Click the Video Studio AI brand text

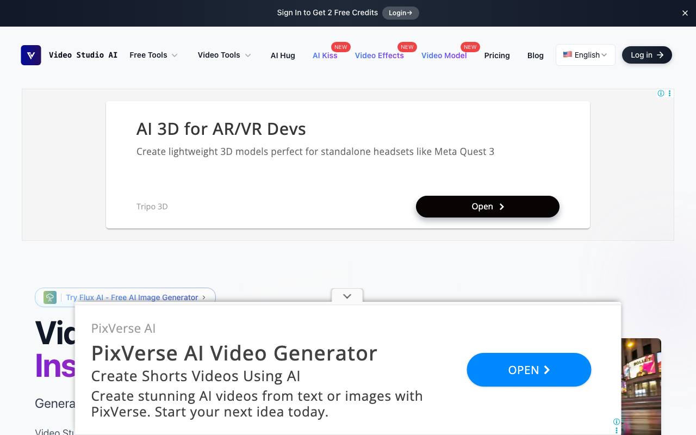click(x=83, y=55)
